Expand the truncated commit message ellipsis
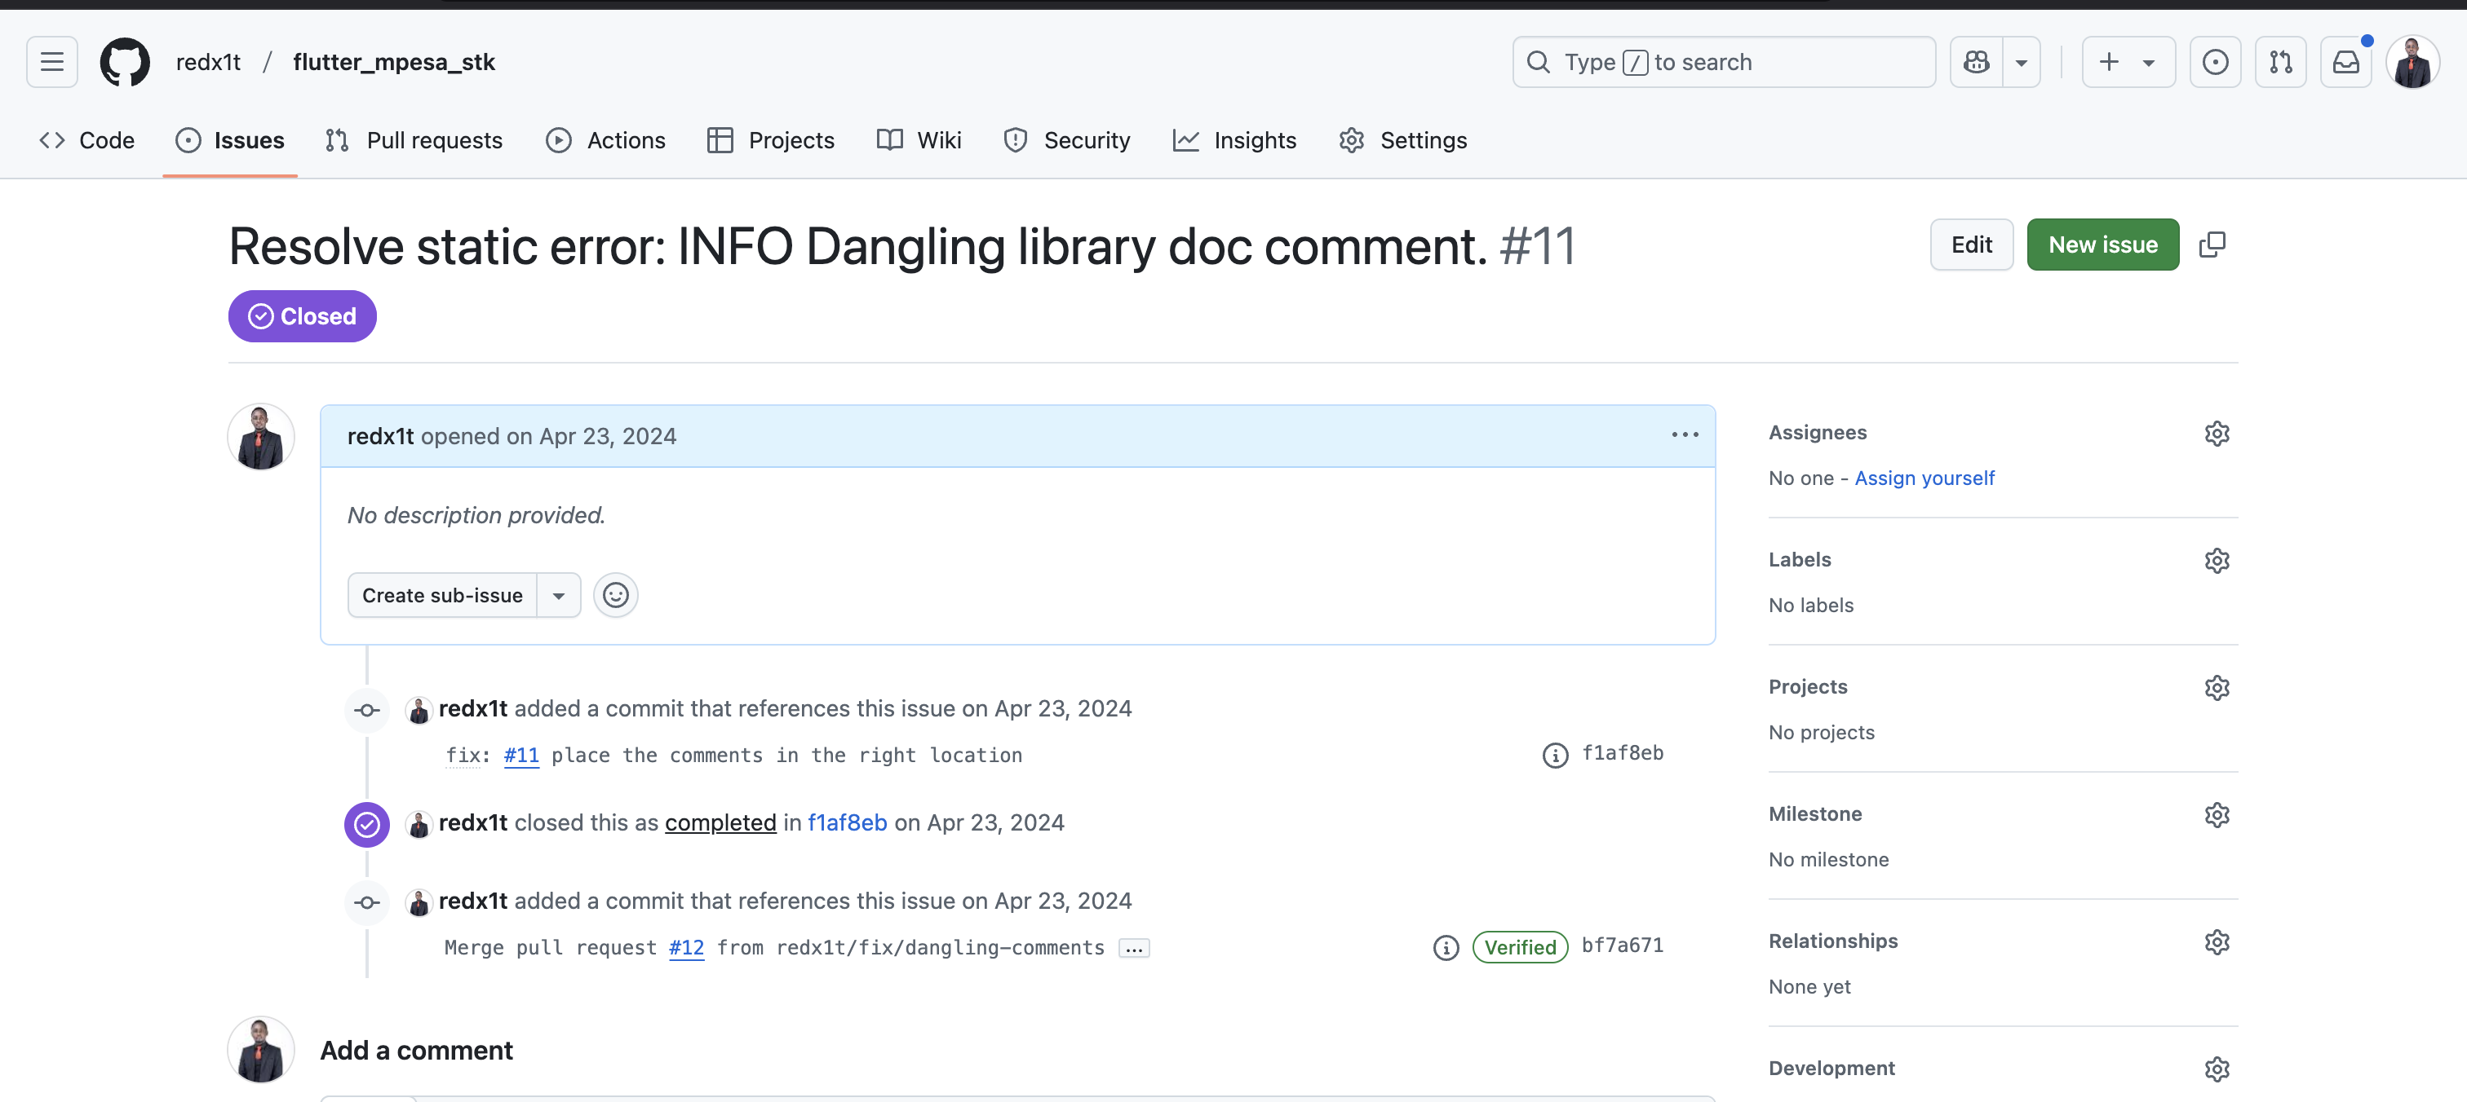The width and height of the screenshot is (2467, 1102). click(1134, 948)
